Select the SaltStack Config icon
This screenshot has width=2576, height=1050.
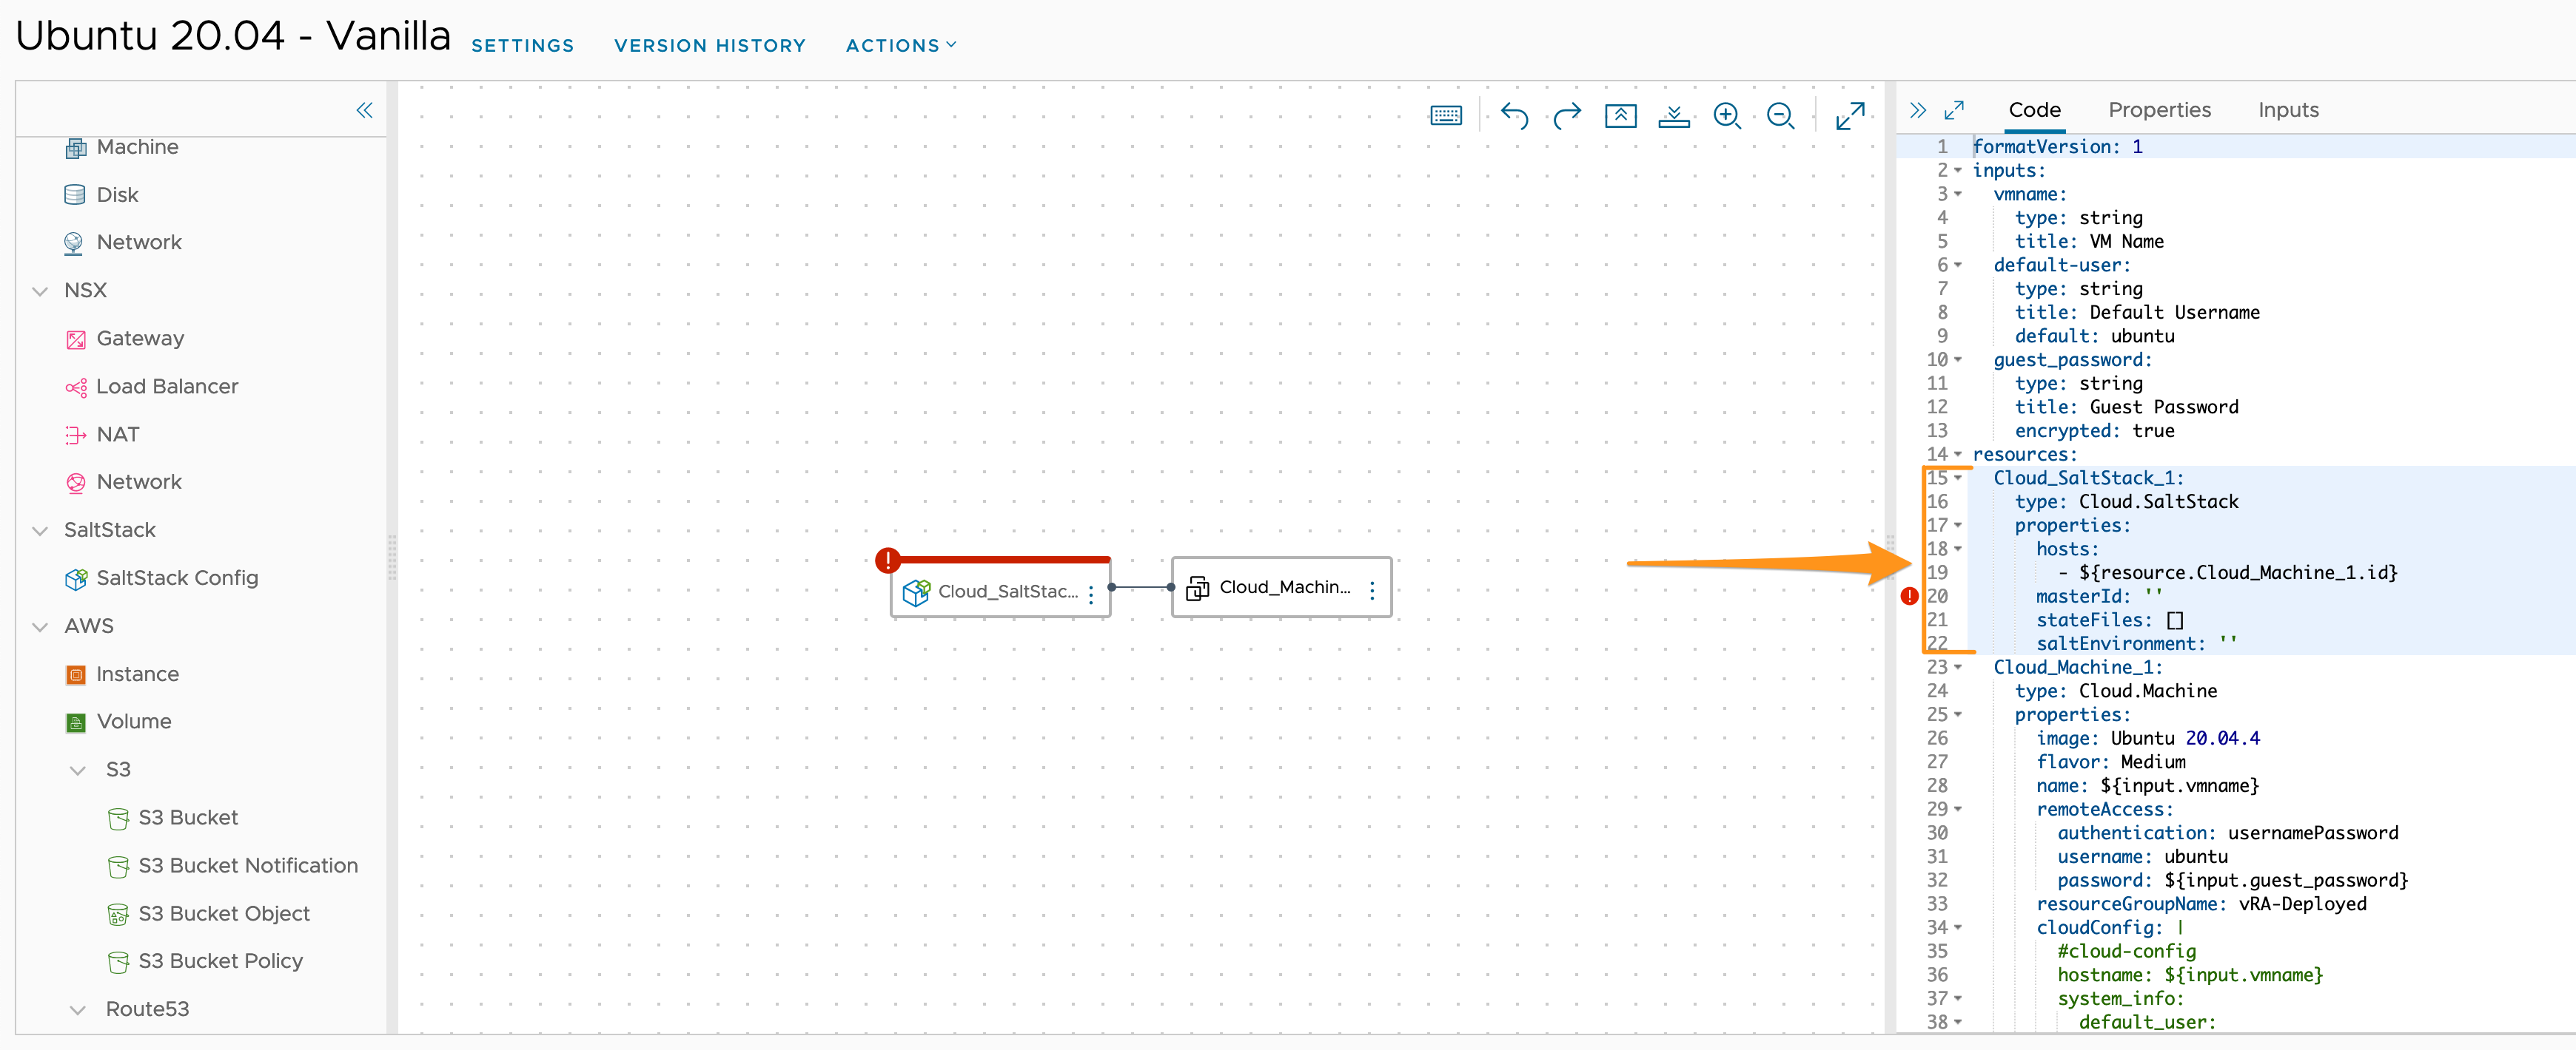coord(75,578)
